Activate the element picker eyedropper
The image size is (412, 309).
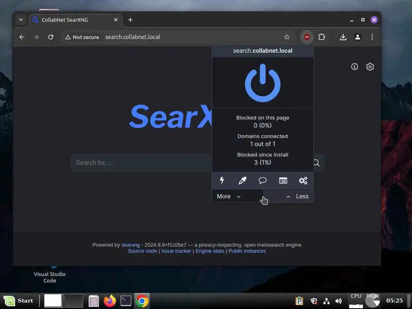click(x=242, y=181)
